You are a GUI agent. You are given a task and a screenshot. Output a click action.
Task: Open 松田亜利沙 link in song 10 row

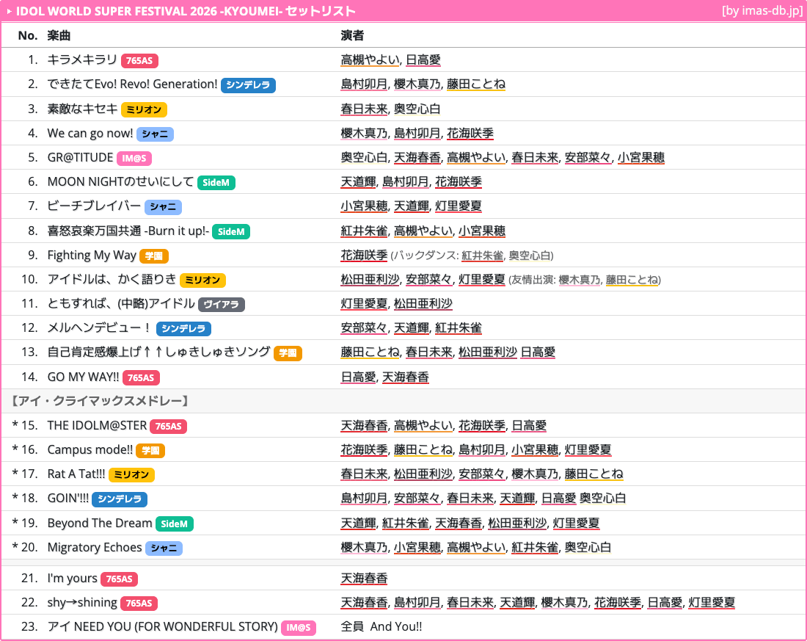(370, 279)
